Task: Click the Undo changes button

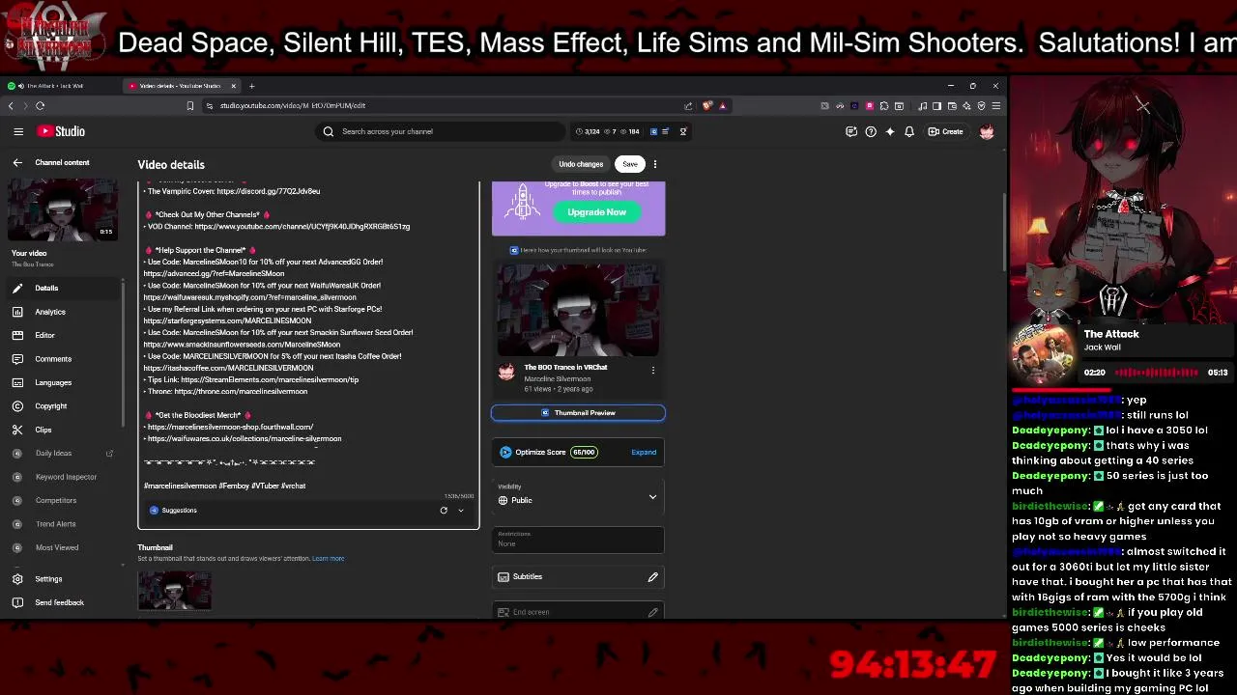Action: point(581,164)
